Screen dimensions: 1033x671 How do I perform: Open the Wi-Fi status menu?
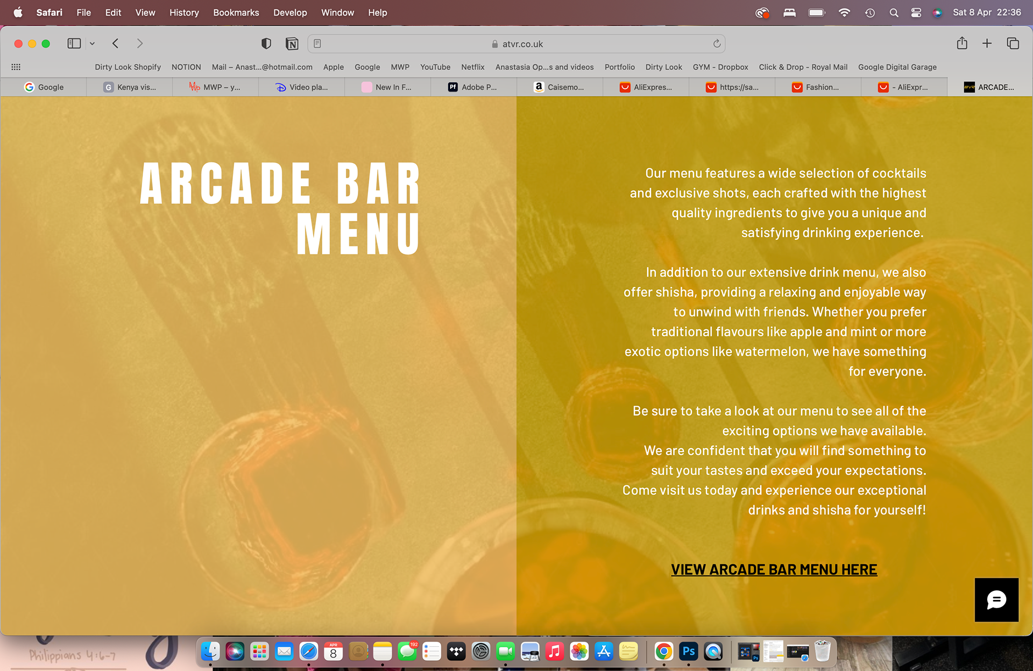844,12
